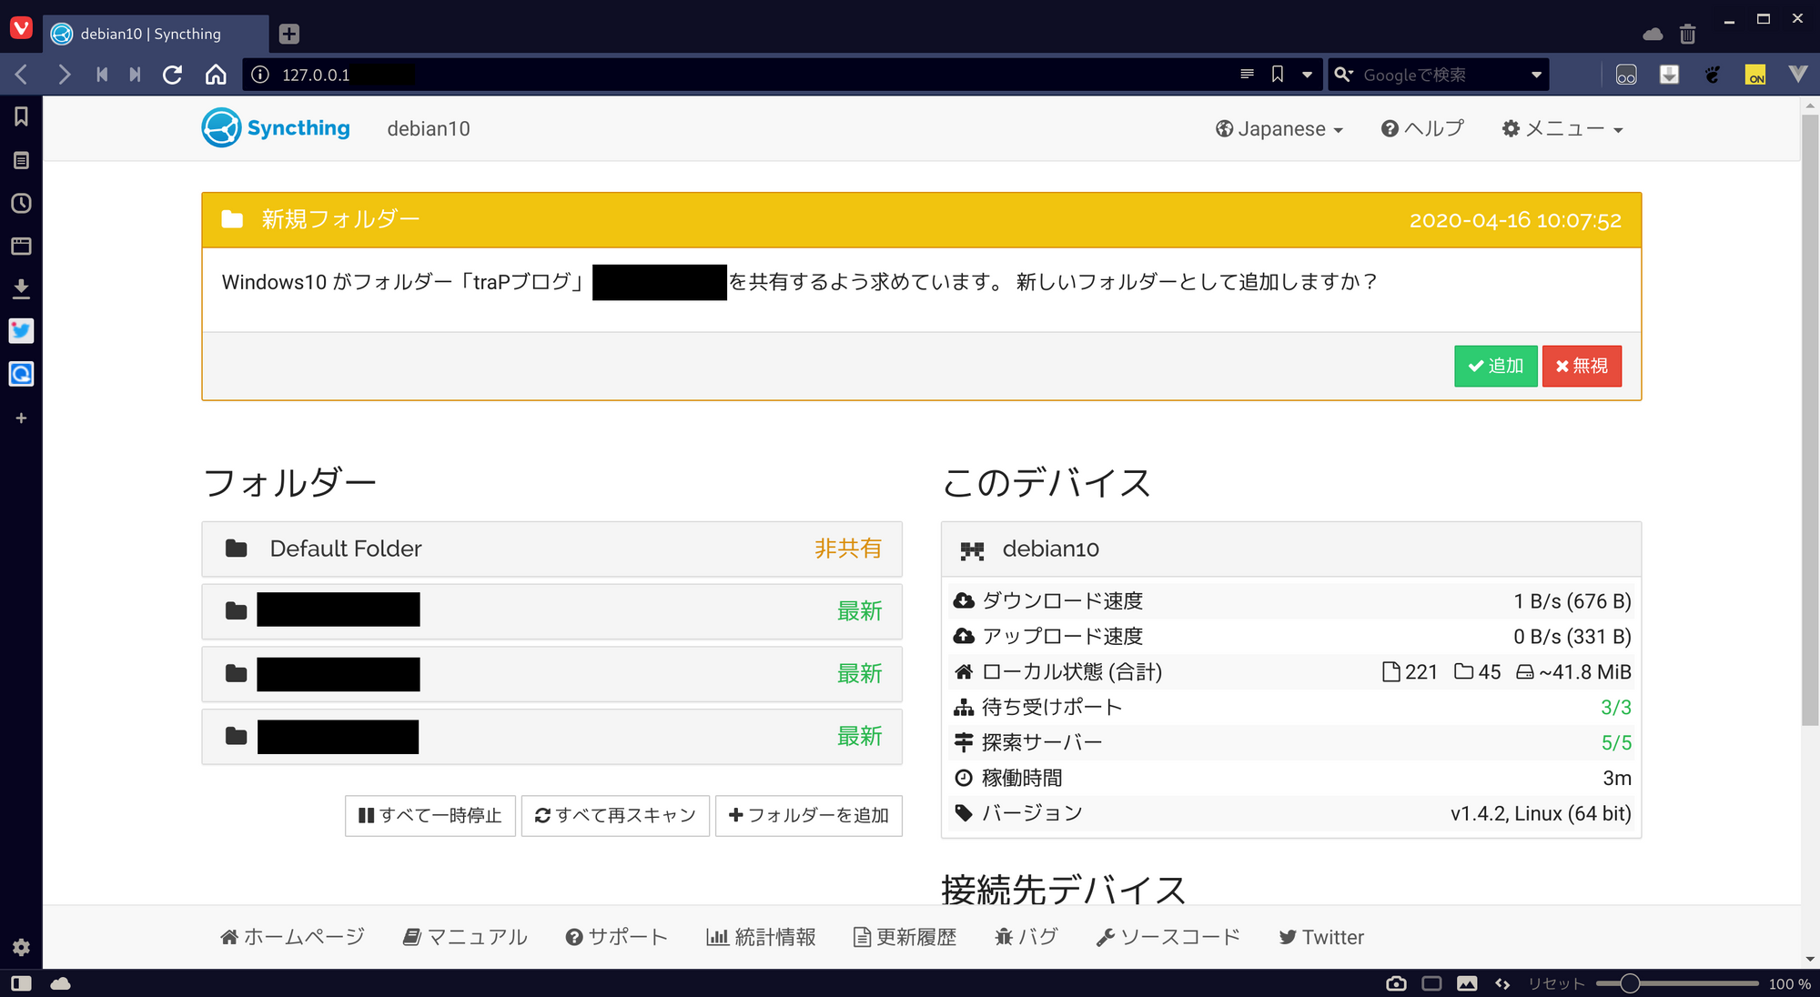Click the fast-forward navigation button
Screen dimensions: 1820x997
pos(135,75)
